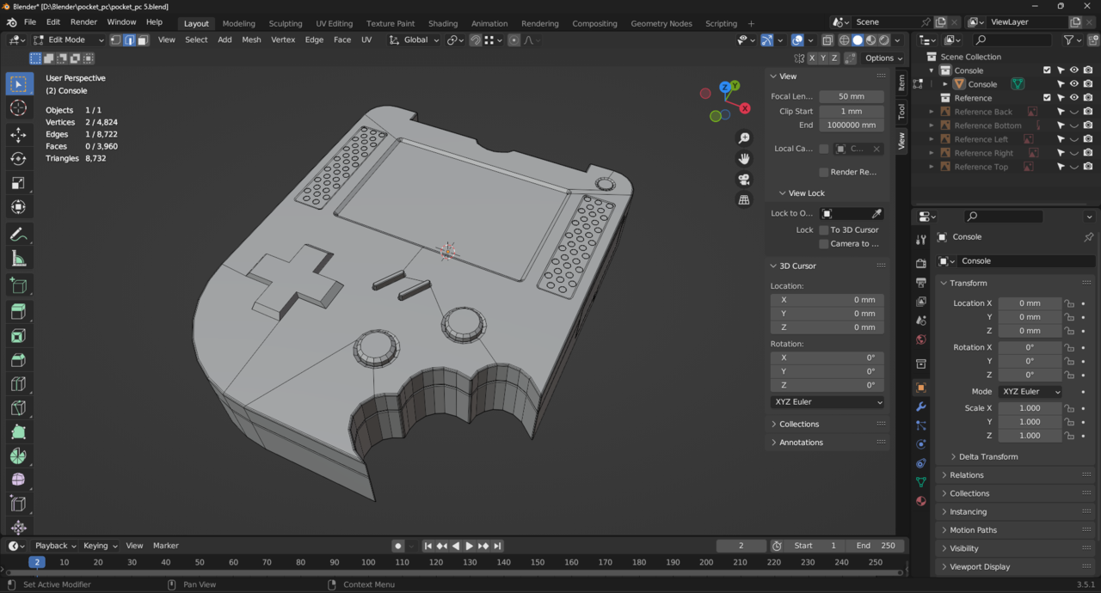This screenshot has width=1101, height=593.
Task: Expand the Delta Transform section
Action: click(x=987, y=456)
